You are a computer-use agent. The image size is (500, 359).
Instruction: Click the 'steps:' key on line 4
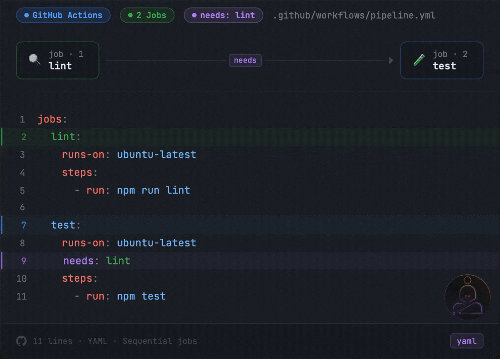coord(79,173)
